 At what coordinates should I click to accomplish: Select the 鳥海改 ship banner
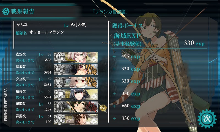coord(76,70)
